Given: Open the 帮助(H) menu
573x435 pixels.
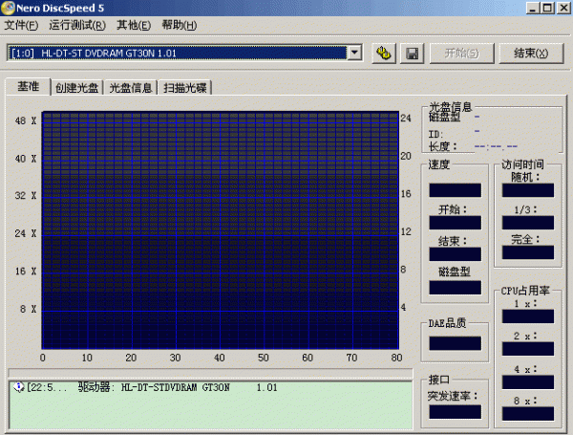Looking at the screenshot, I should (x=180, y=25).
